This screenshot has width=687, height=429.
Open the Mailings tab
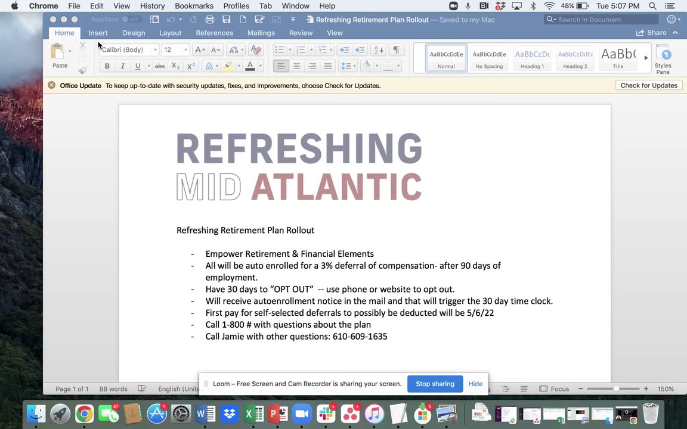point(261,33)
